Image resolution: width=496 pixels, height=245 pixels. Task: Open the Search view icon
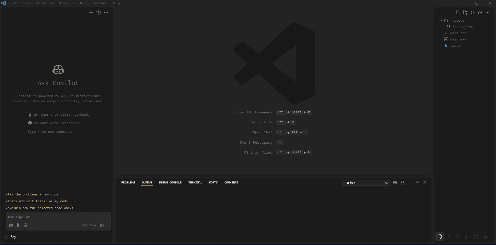[x=449, y=237]
